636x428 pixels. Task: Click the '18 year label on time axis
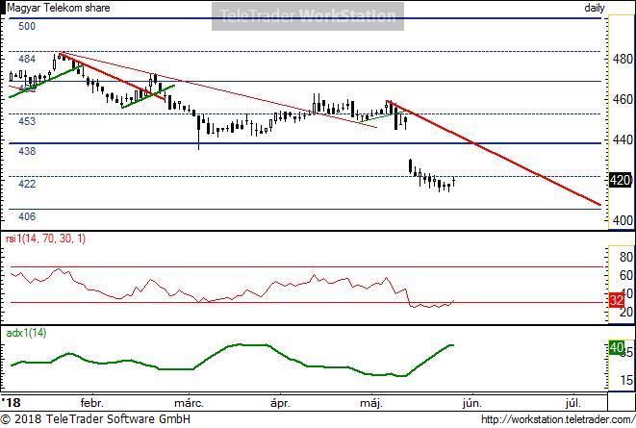pos(11,402)
